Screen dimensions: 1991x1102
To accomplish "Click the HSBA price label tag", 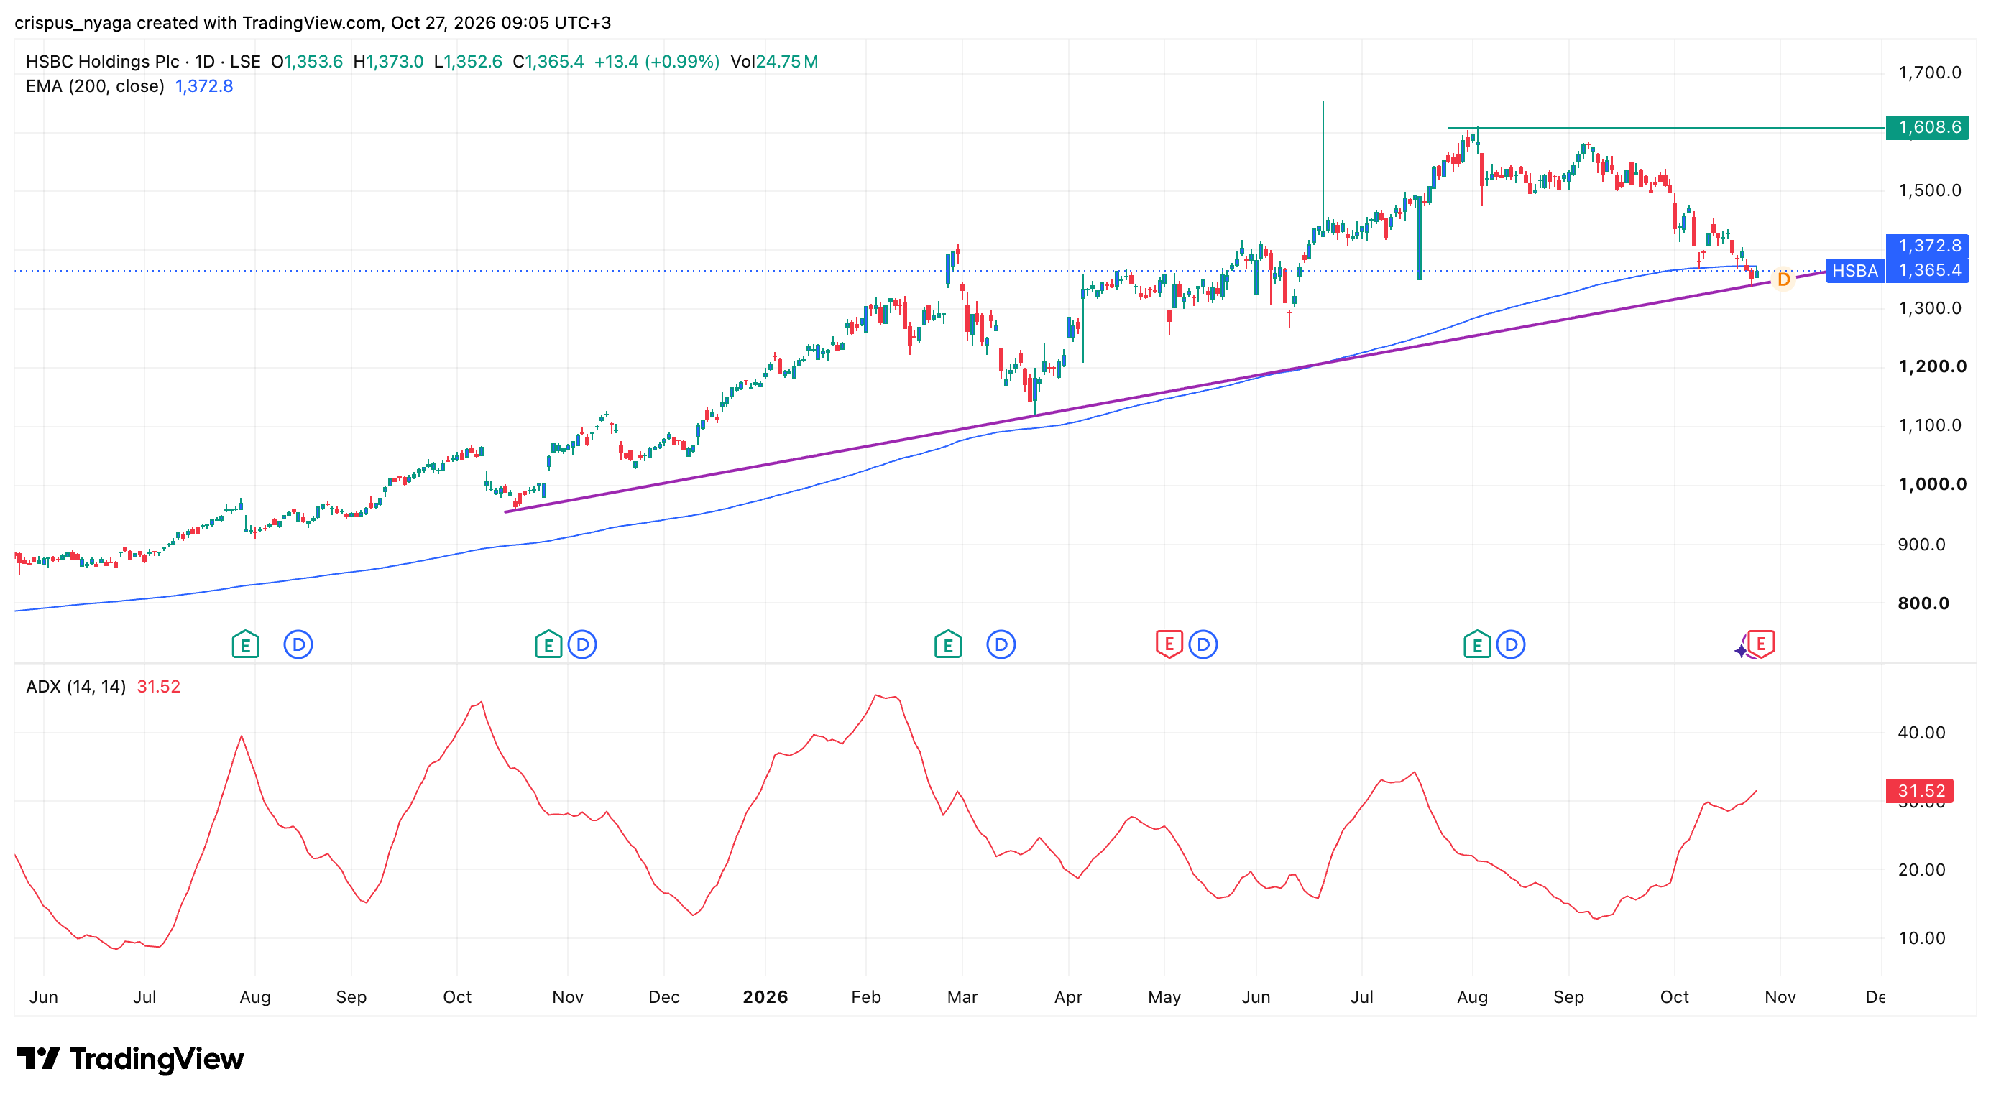I will (x=1855, y=271).
